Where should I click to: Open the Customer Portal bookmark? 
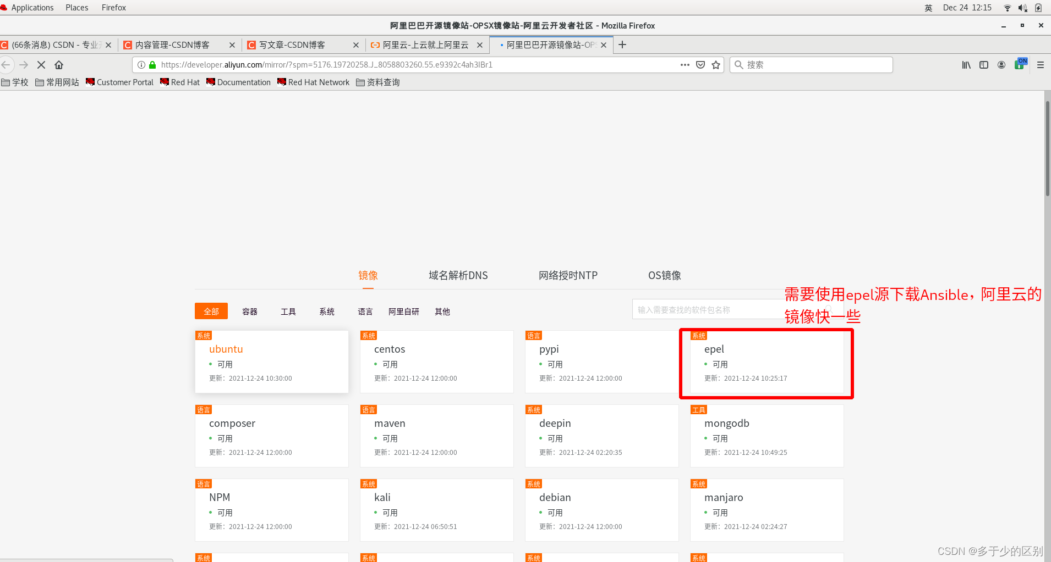click(119, 82)
